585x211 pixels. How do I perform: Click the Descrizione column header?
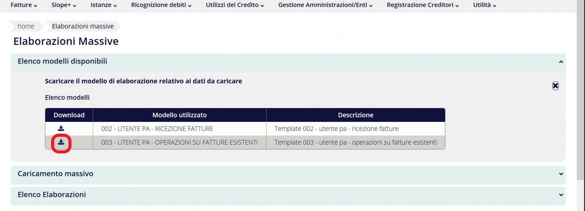355,115
